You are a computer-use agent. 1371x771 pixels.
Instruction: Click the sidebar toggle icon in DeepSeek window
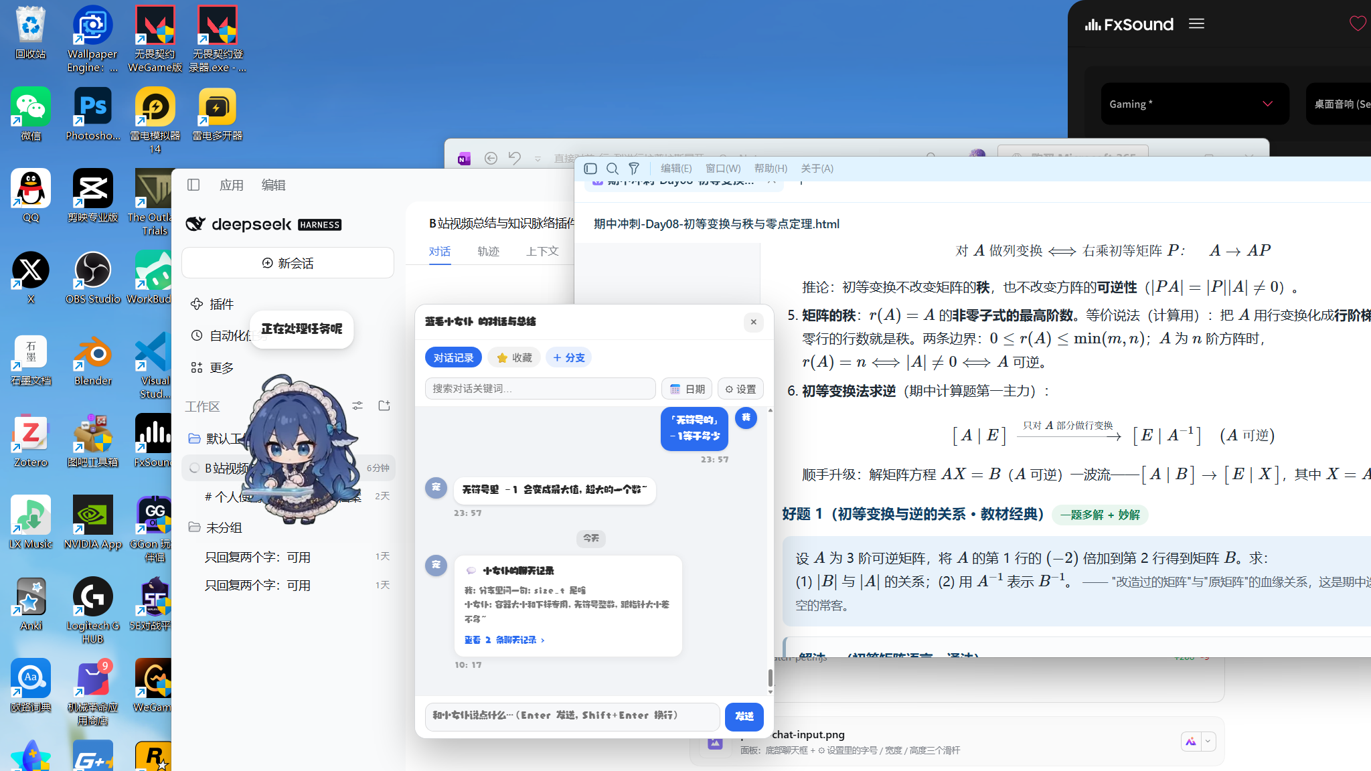[193, 185]
